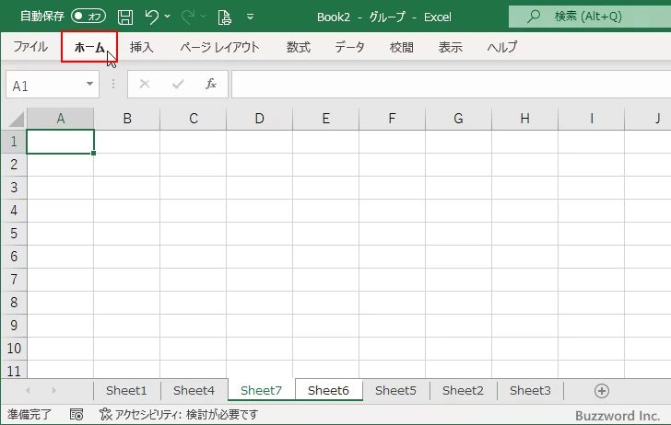
Task: Click the 準備完了 status text
Action: click(29, 414)
